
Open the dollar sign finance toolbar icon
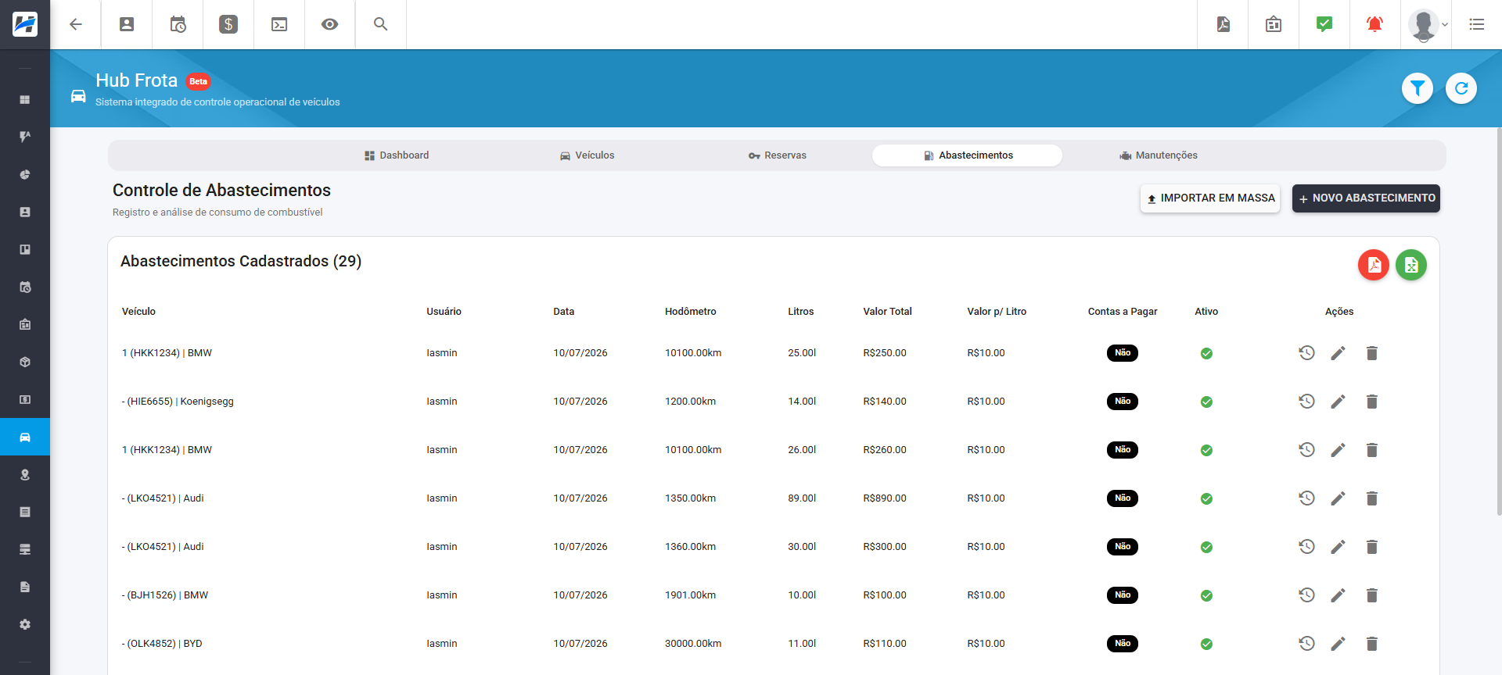pos(228,24)
